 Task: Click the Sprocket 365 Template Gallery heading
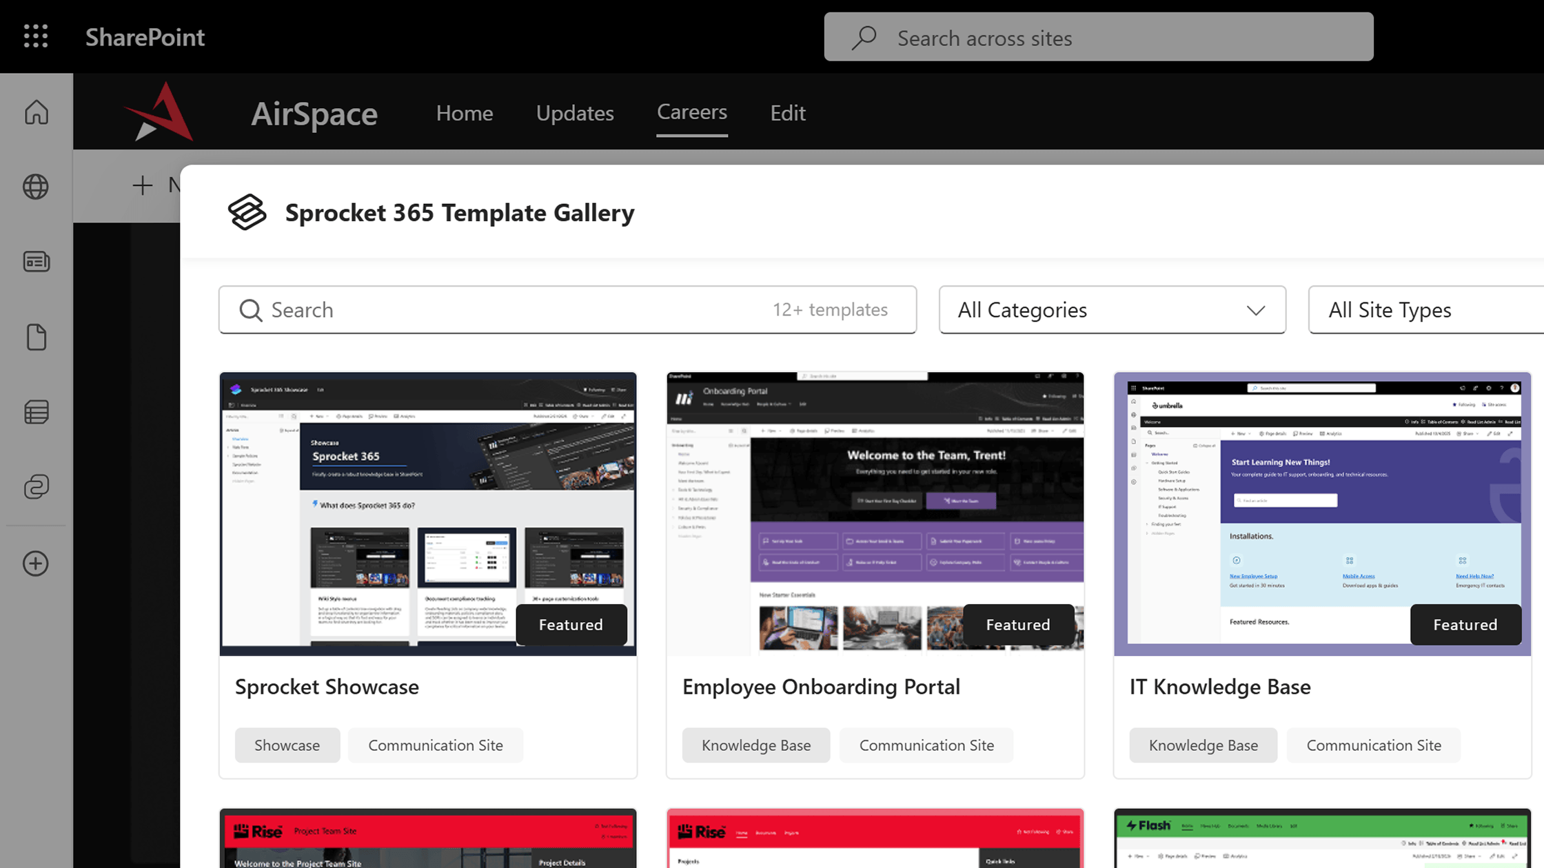(460, 213)
